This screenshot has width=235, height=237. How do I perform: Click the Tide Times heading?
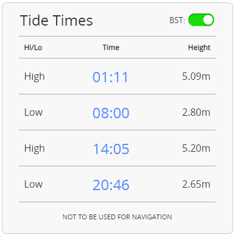[x=57, y=21]
